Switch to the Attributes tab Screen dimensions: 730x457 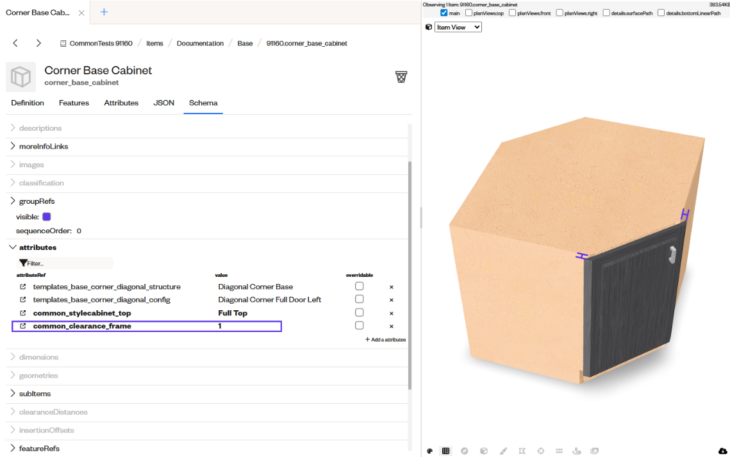(121, 103)
